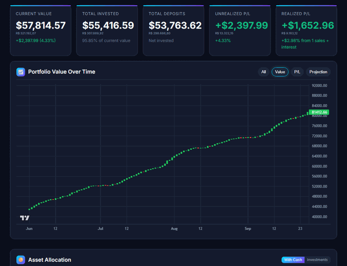Click the Portfolio Value Over Time heading
This screenshot has height=266, width=347.
tap(62, 72)
